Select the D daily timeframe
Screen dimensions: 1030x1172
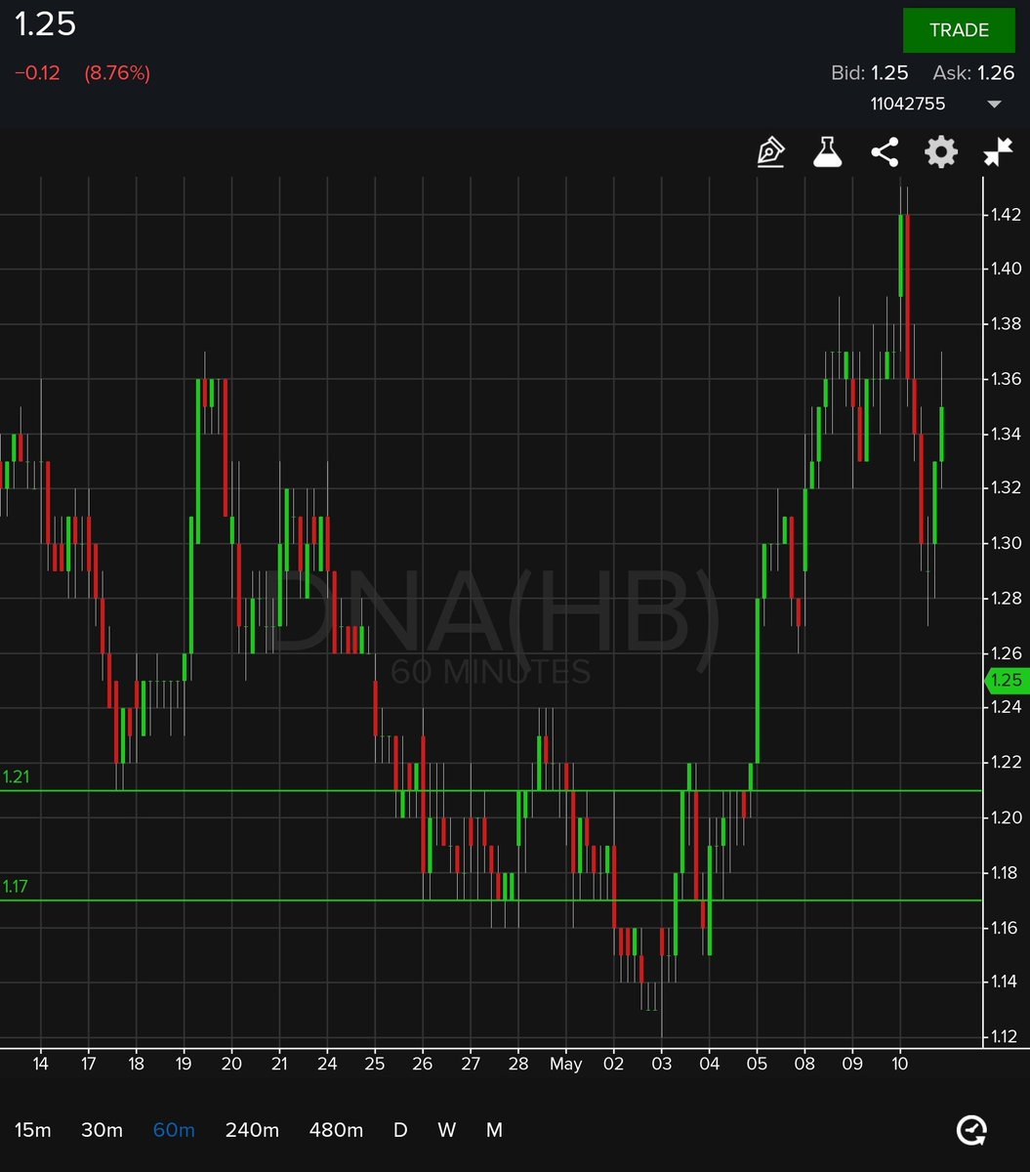pyautogui.click(x=400, y=1130)
